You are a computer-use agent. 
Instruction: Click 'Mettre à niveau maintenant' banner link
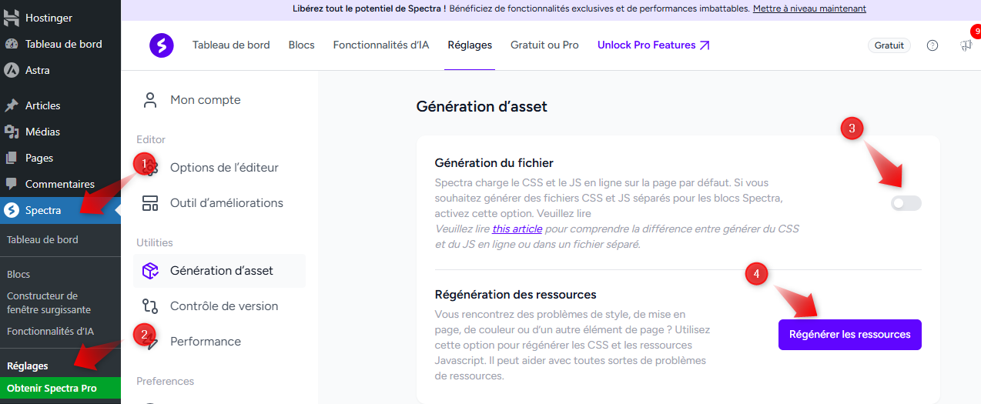click(809, 9)
